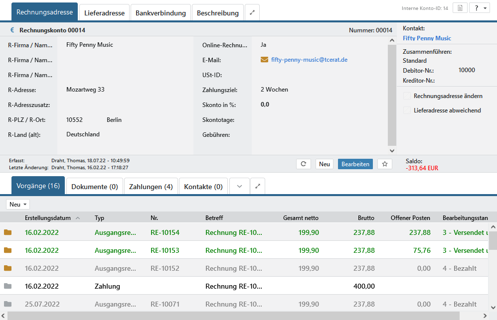Expand the upper tab panel with arrows icon
The width and height of the screenshot is (497, 320).
pyautogui.click(x=252, y=13)
